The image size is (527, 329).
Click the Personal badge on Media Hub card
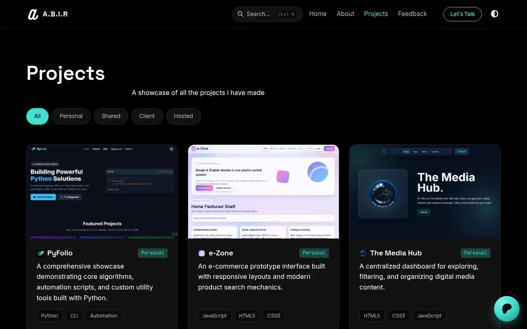point(476,253)
